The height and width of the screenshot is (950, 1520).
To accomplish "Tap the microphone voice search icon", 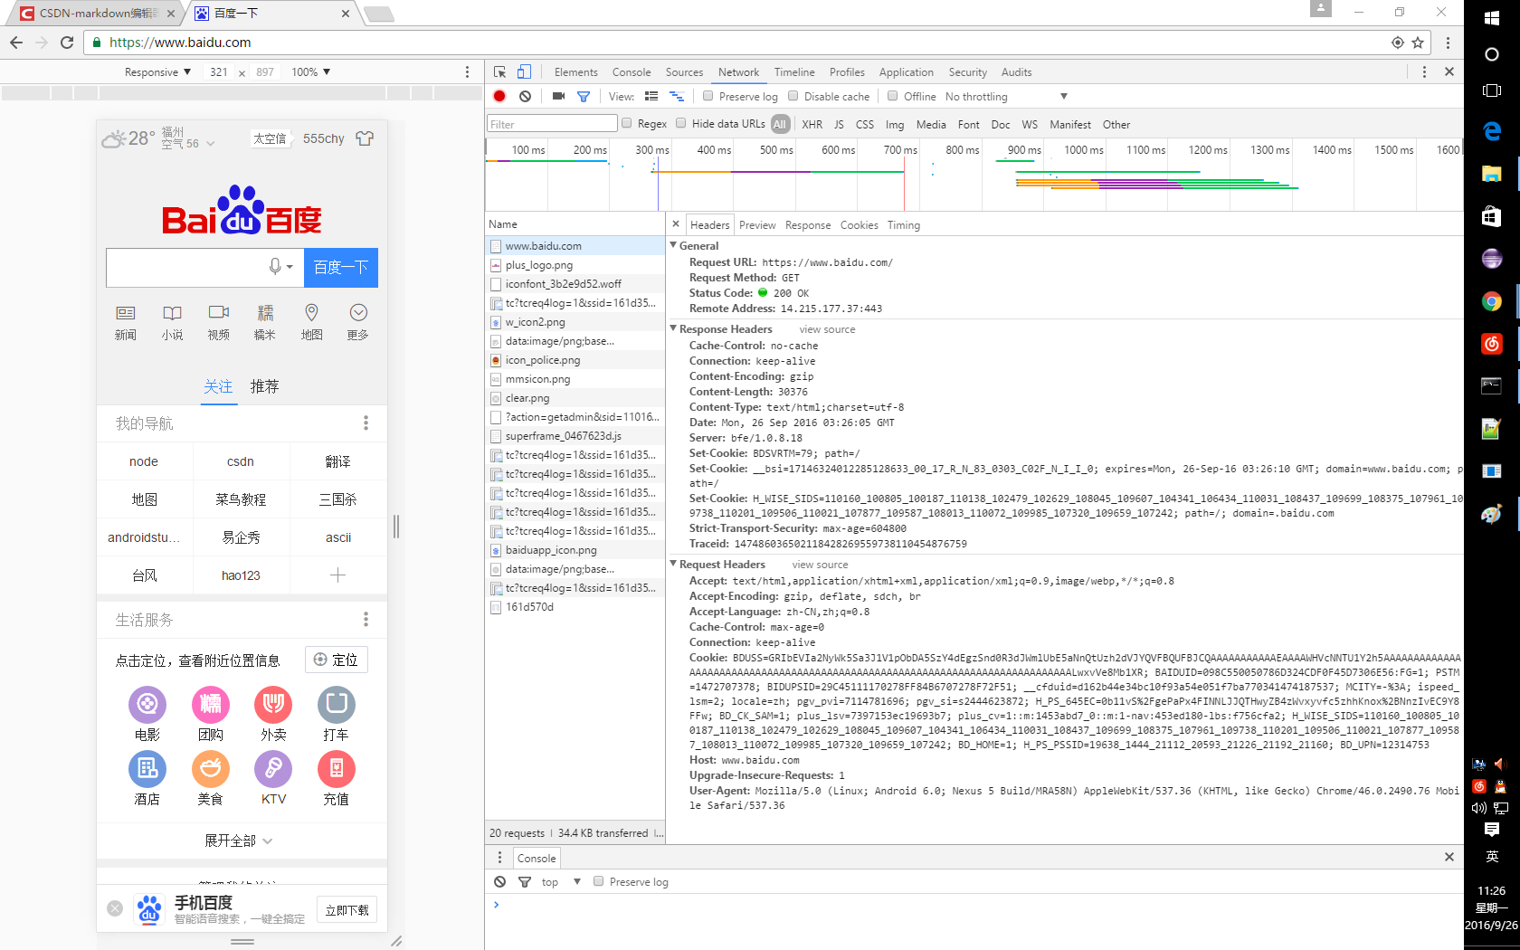I will pos(275,266).
